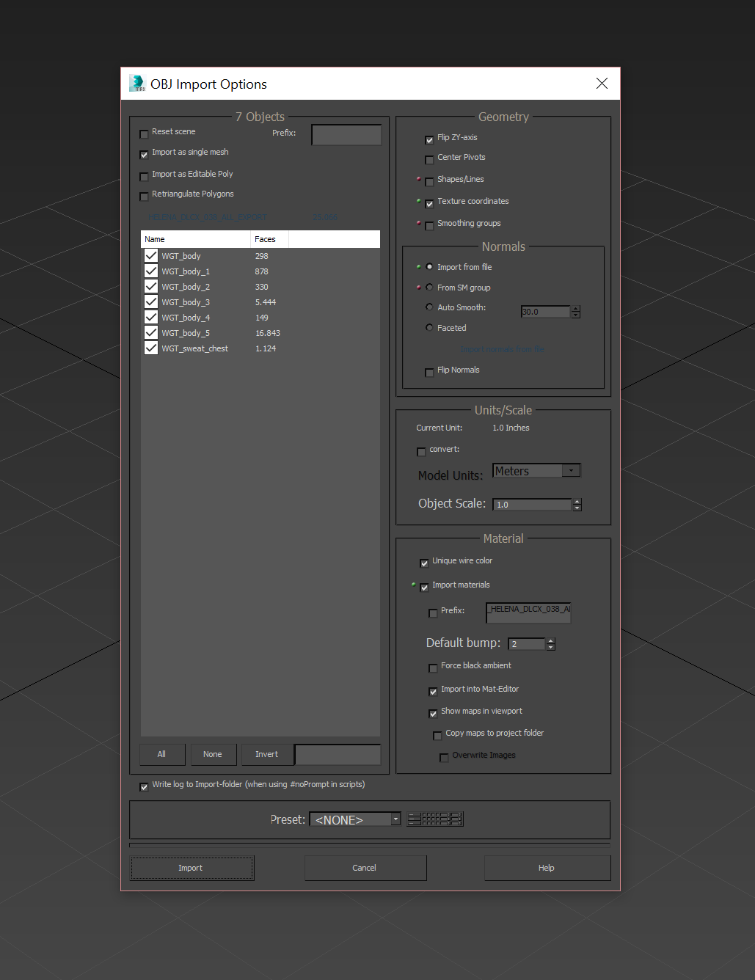Decrease the Auto Smooth angle spinner

pyautogui.click(x=576, y=315)
